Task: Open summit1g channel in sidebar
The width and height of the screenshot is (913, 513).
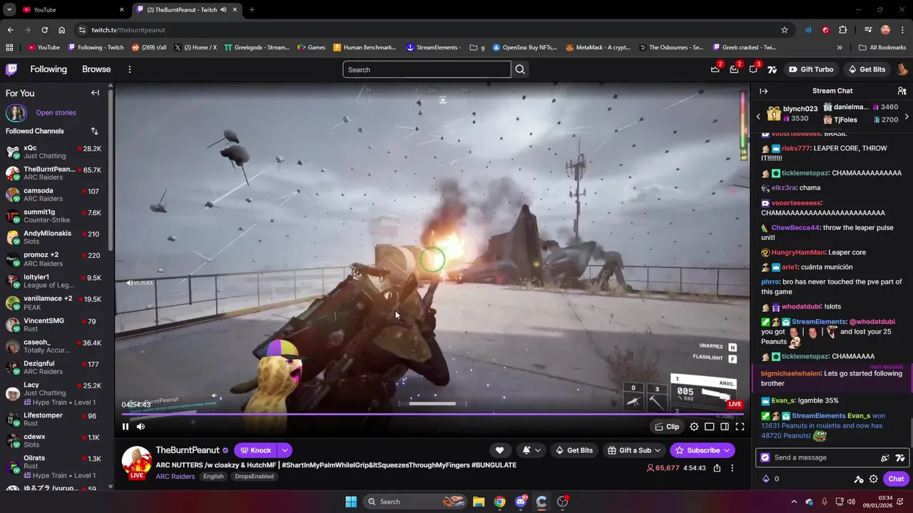Action: [x=53, y=216]
